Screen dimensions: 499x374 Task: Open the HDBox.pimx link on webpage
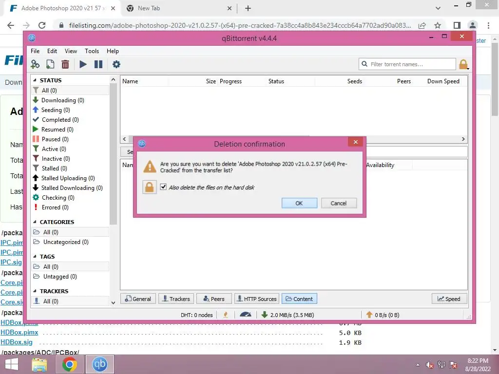19,332
